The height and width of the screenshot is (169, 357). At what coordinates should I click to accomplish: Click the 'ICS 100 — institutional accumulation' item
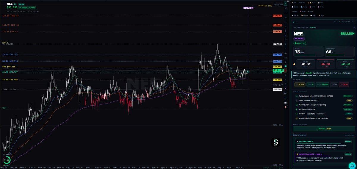pyautogui.click(x=324, y=114)
